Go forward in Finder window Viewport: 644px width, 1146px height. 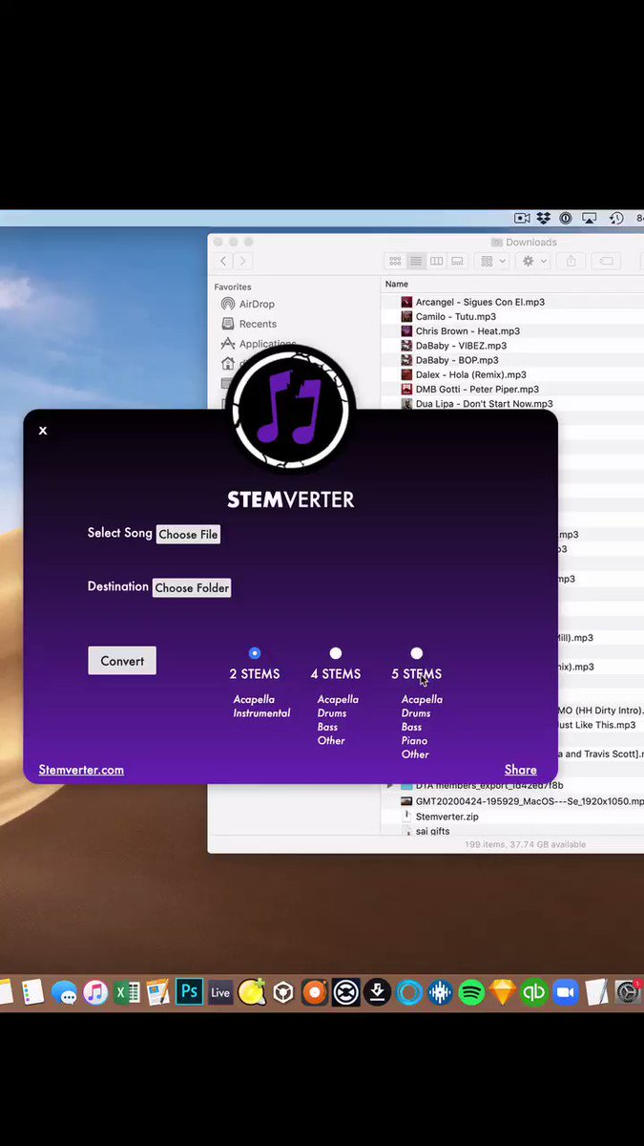click(243, 261)
